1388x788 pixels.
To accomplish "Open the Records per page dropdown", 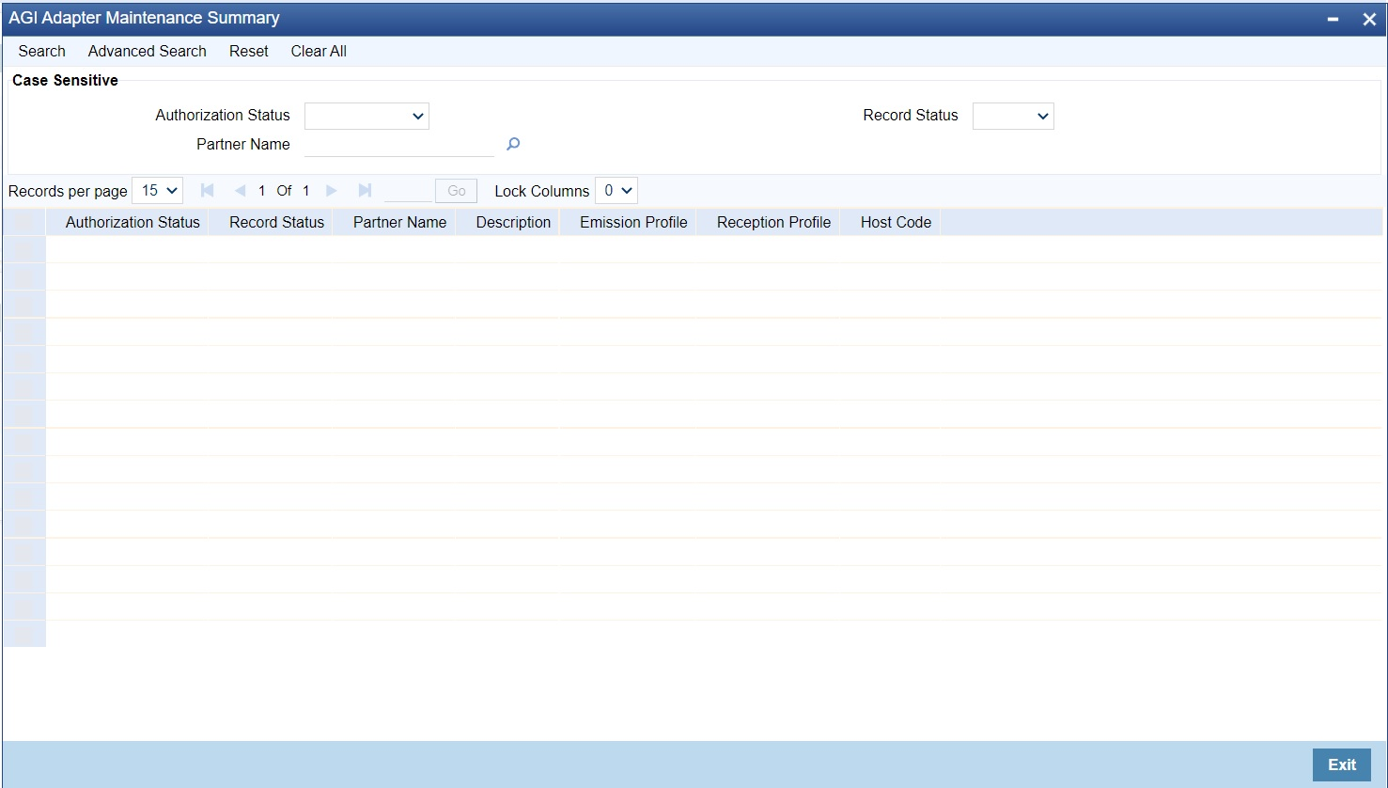I will coord(158,191).
